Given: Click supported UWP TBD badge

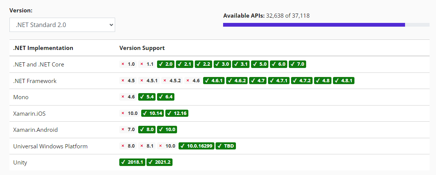Looking at the screenshot, I should (x=226, y=146).
